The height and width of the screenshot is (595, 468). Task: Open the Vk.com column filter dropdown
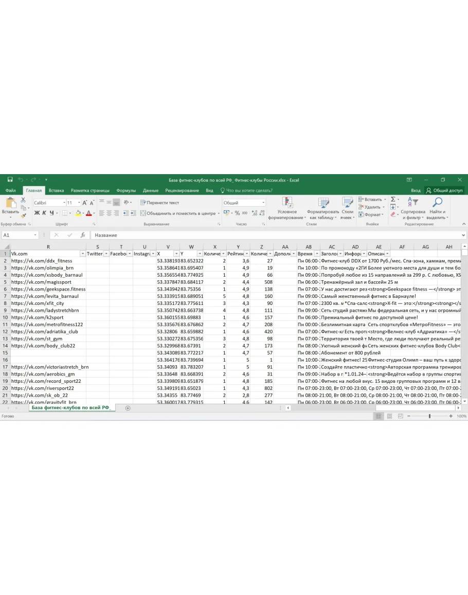[x=83, y=253]
